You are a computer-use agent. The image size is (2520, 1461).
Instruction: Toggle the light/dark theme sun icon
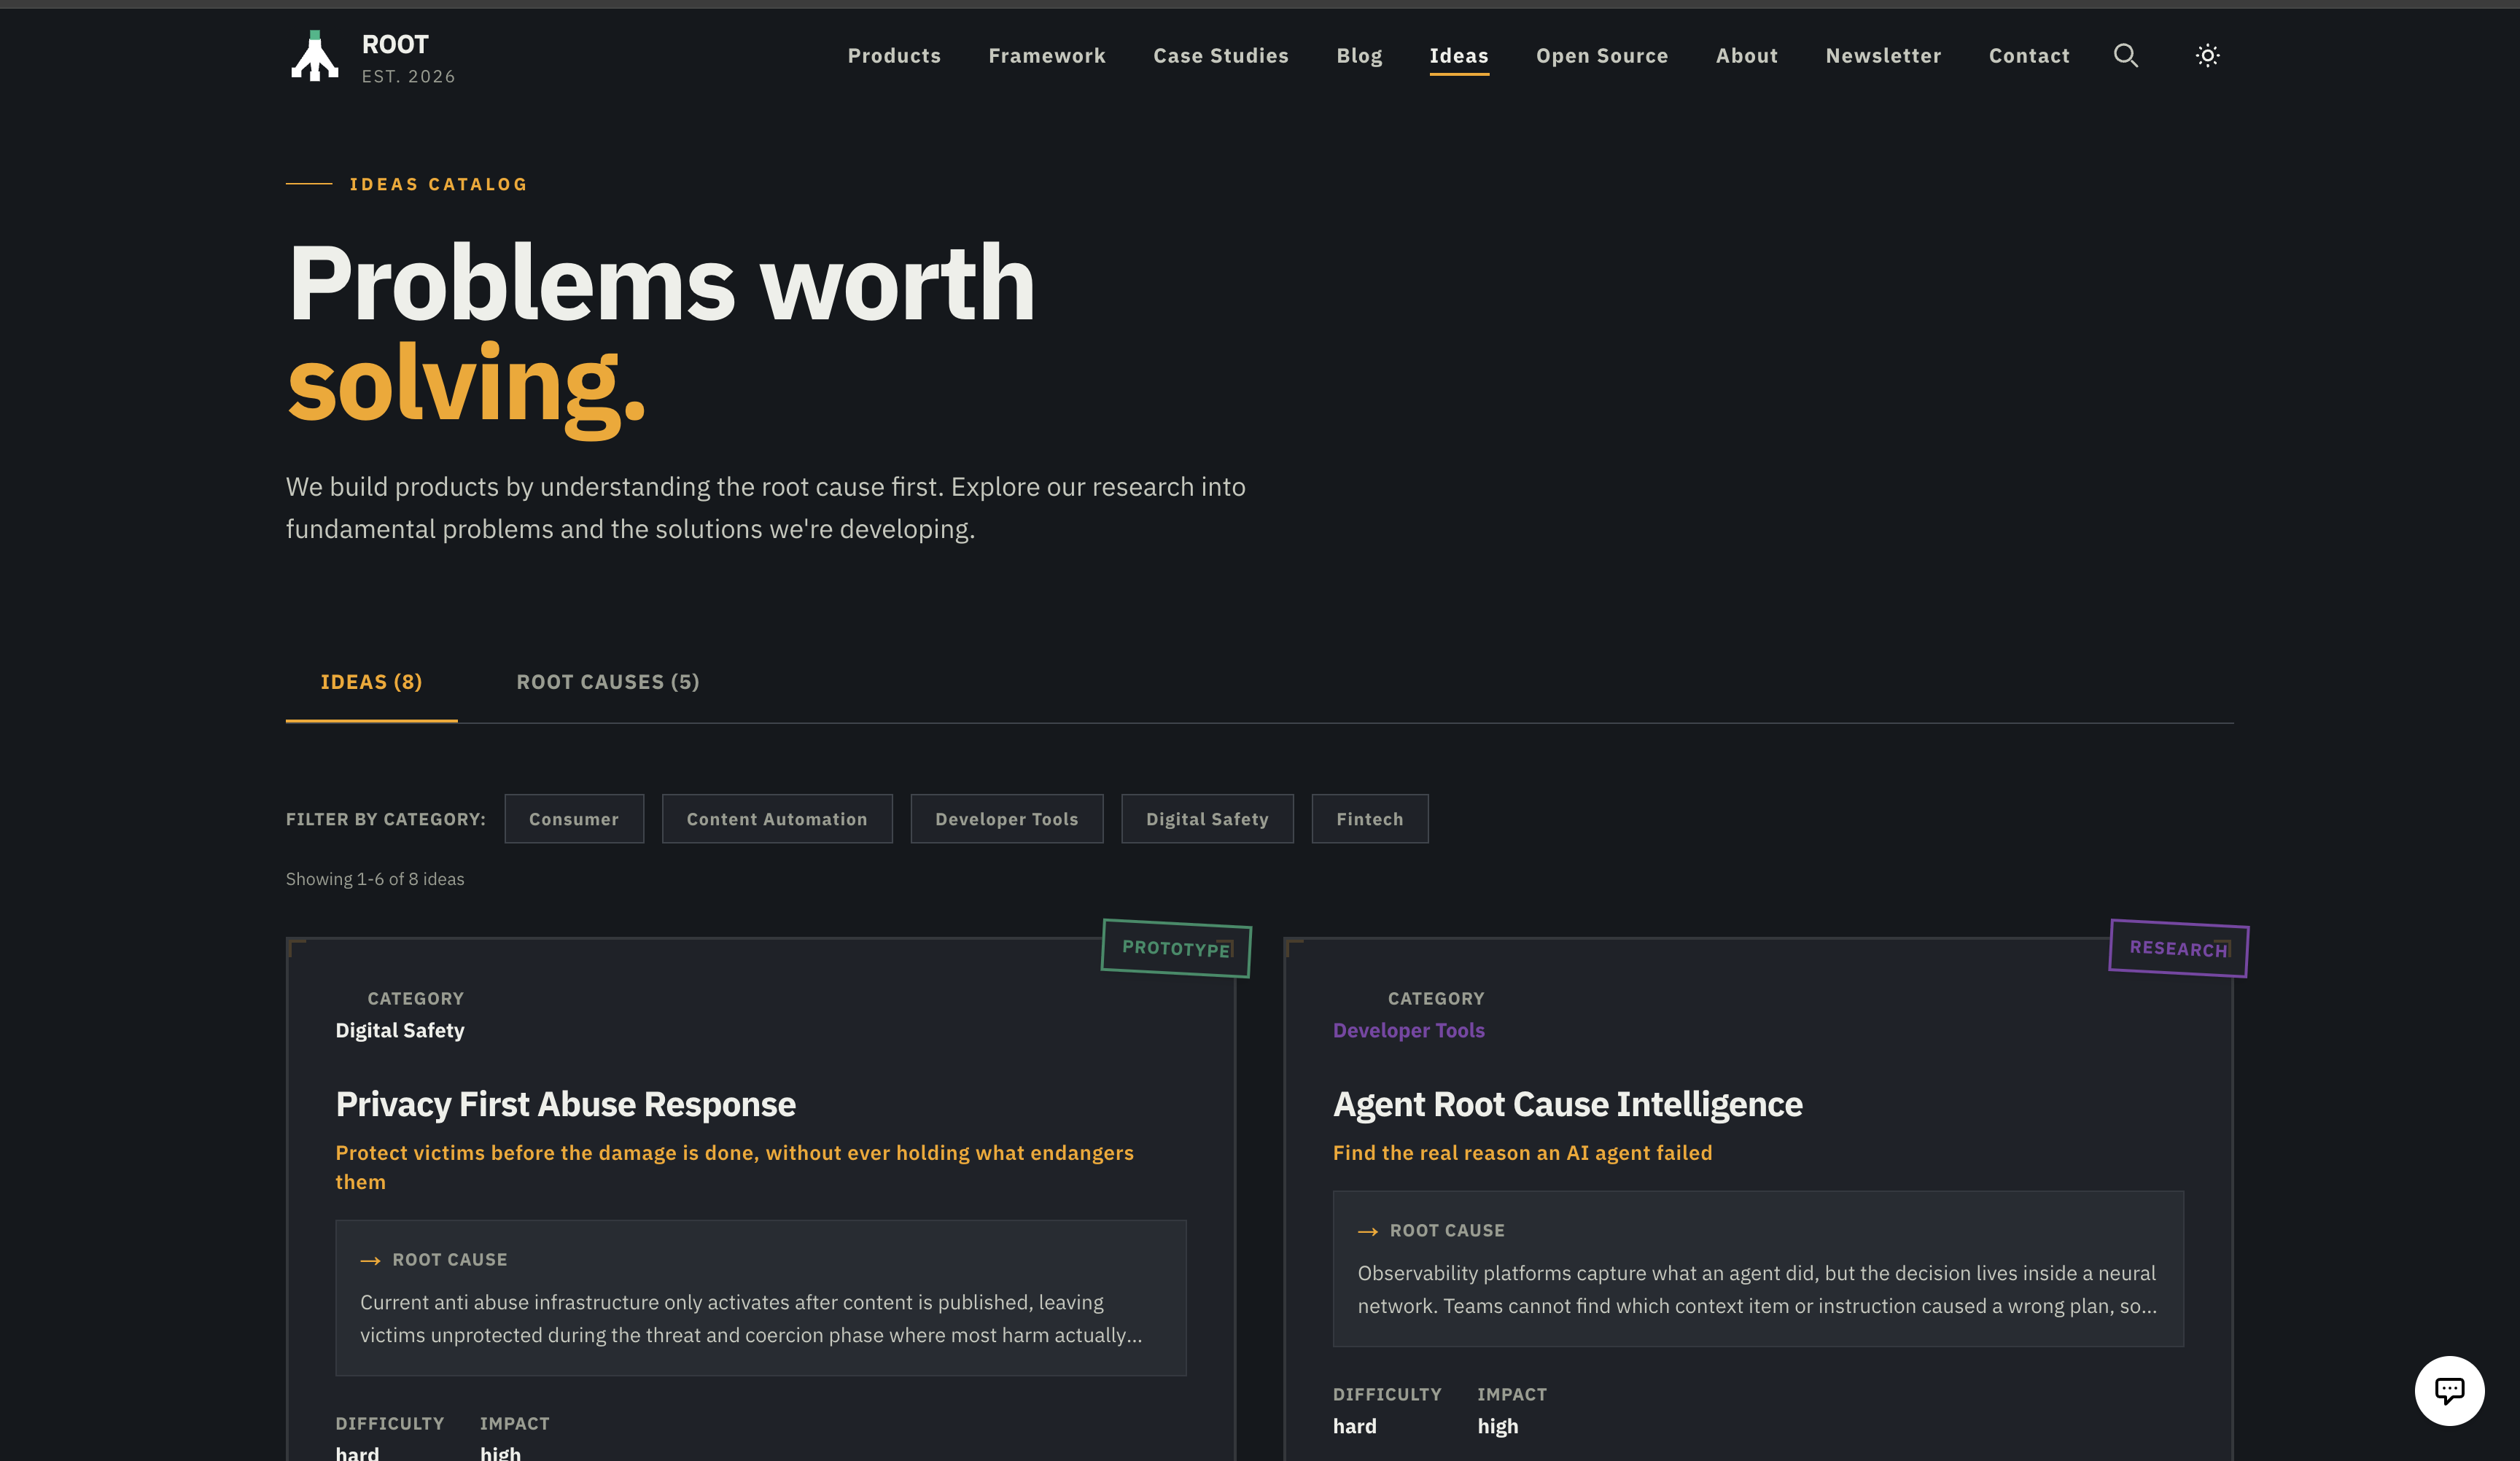(x=2207, y=56)
